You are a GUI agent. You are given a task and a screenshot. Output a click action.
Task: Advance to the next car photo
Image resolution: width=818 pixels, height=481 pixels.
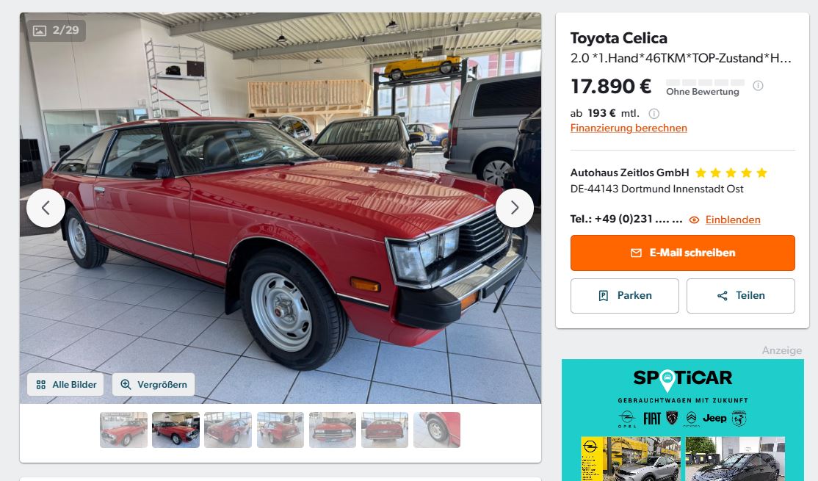click(x=515, y=208)
